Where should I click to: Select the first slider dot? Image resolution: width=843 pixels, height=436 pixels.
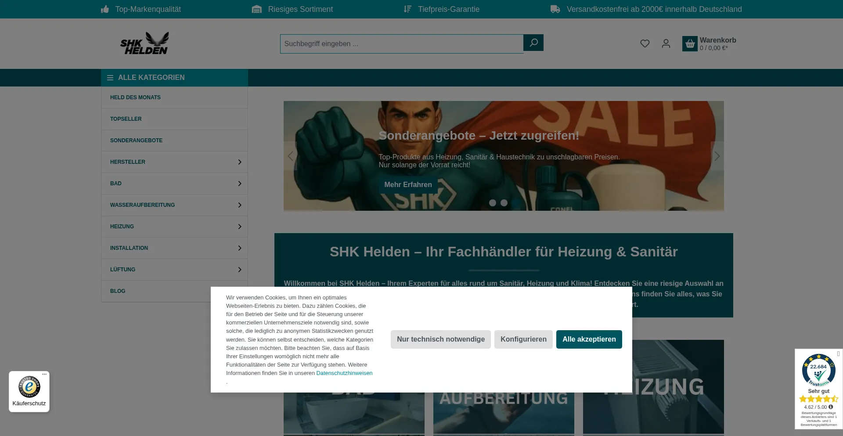(x=493, y=203)
